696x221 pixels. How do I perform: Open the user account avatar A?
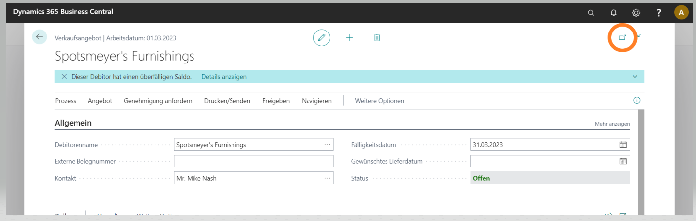pos(681,13)
